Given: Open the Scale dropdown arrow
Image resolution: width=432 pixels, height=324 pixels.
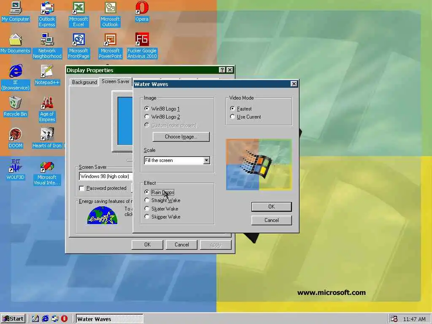Looking at the screenshot, I should click(x=206, y=160).
